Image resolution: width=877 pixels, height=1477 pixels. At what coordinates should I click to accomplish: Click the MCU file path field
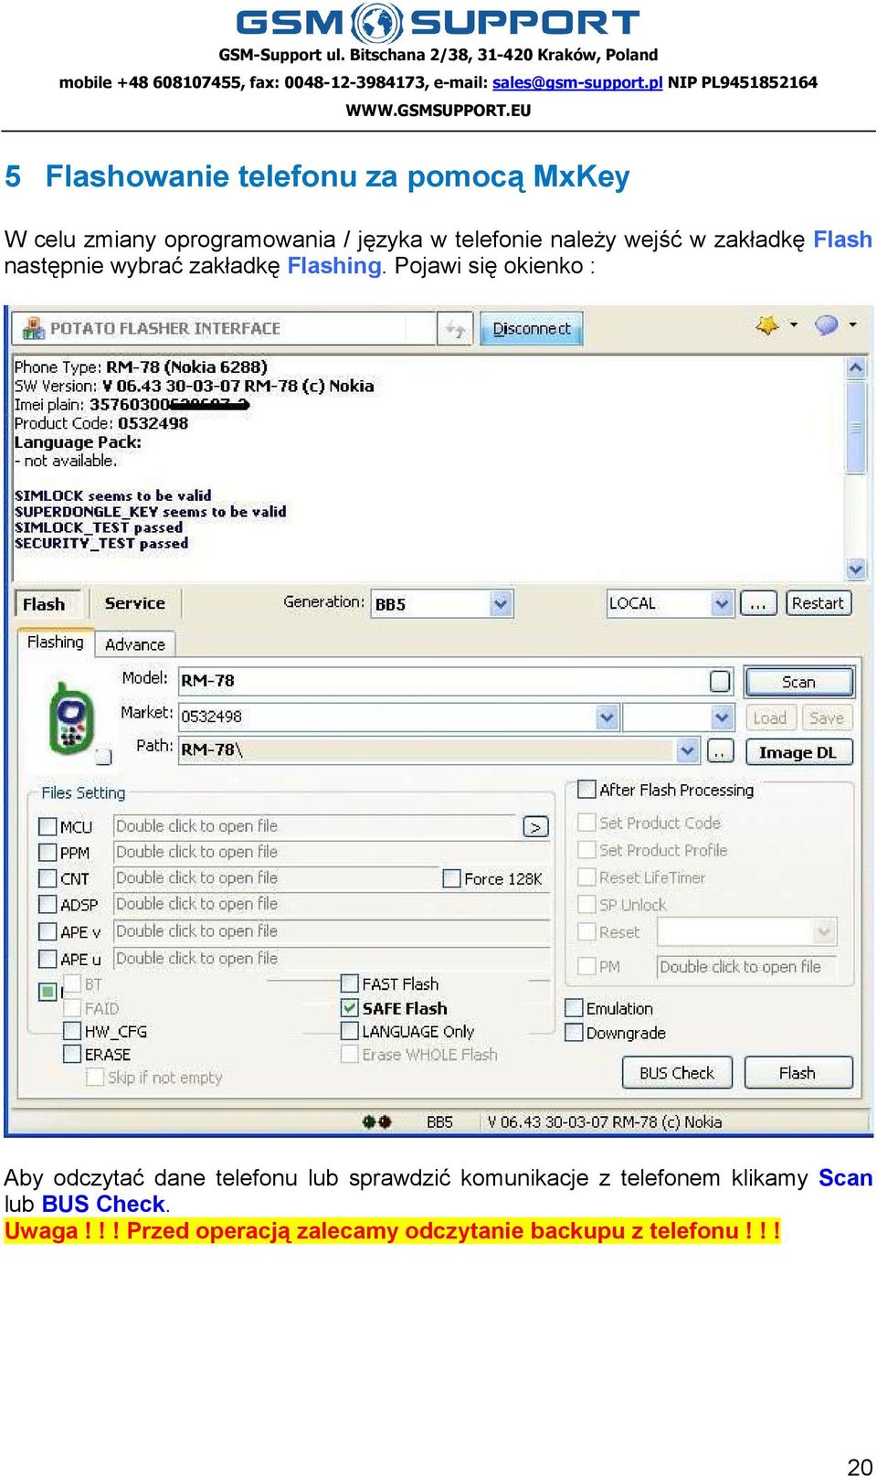pyautogui.click(x=315, y=826)
